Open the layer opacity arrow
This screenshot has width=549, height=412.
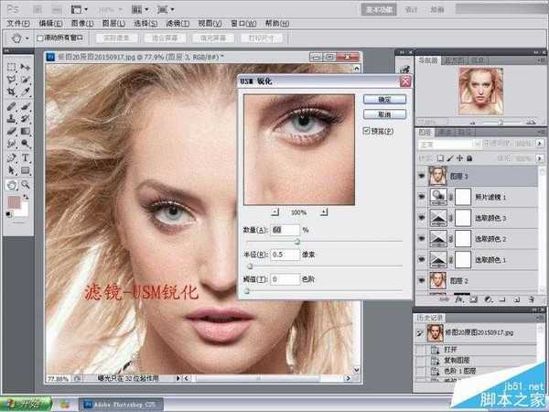(x=540, y=144)
